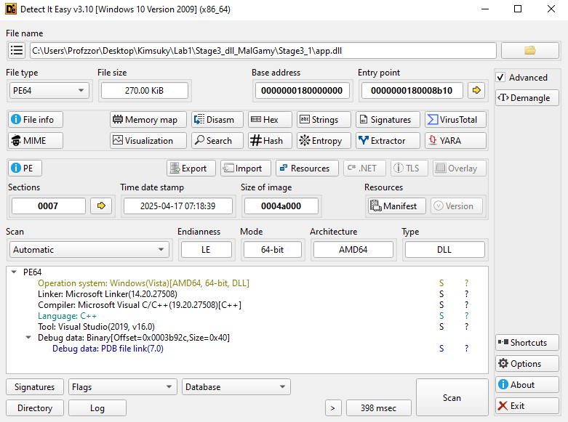Open the recent files list icon

tap(17, 50)
